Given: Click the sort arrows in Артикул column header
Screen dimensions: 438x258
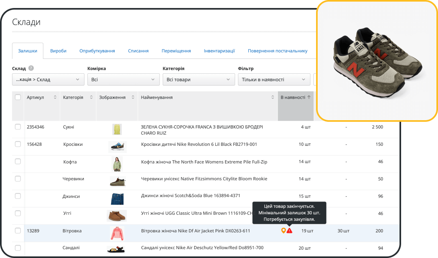Looking at the screenshot, I should click(x=55, y=97).
